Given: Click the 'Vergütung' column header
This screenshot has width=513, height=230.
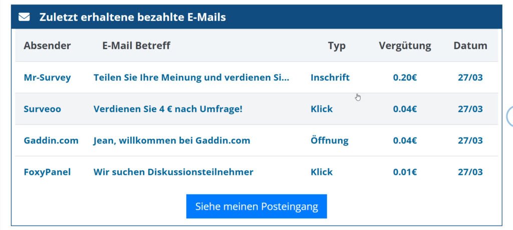Looking at the screenshot, I should 405,45.
